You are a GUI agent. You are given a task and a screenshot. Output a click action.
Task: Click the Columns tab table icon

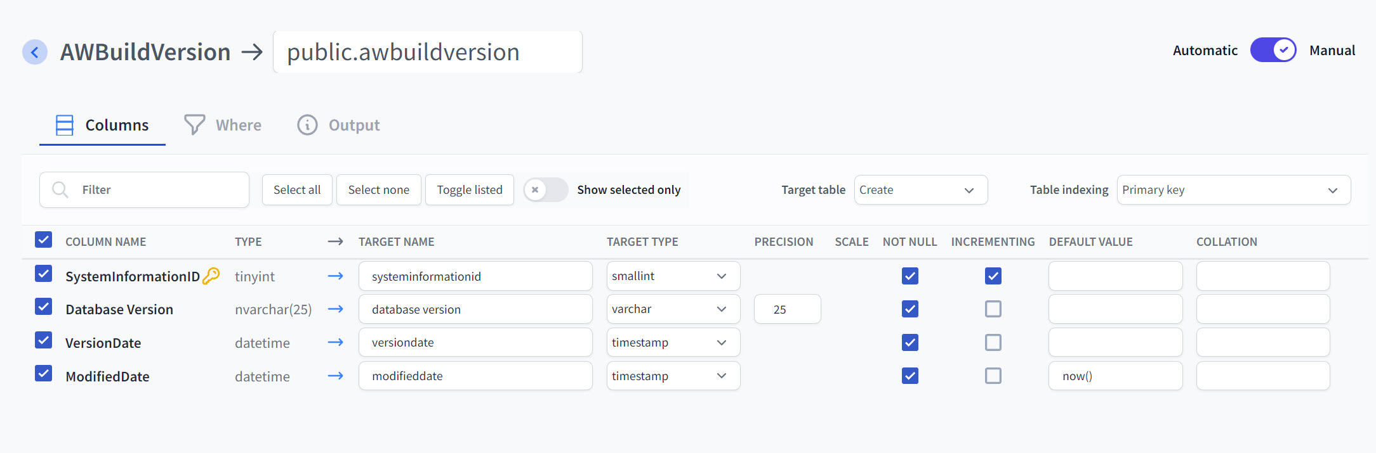coord(65,125)
